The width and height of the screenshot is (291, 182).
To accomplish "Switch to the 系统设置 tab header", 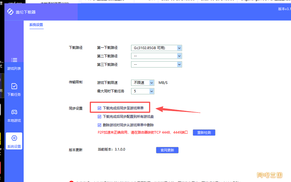I will [x=36, y=25].
